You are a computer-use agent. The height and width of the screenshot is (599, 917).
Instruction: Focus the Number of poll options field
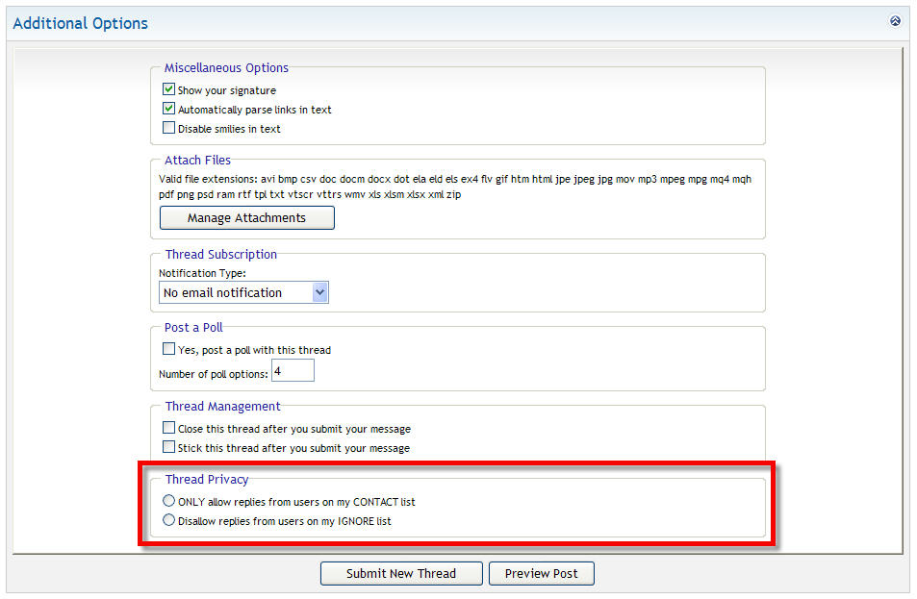coord(293,370)
